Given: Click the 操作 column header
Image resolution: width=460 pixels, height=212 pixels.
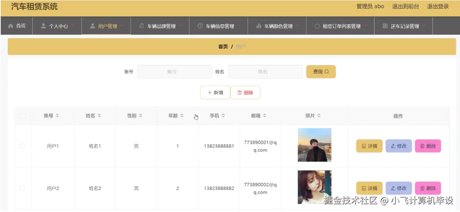Looking at the screenshot, I should (398, 116).
